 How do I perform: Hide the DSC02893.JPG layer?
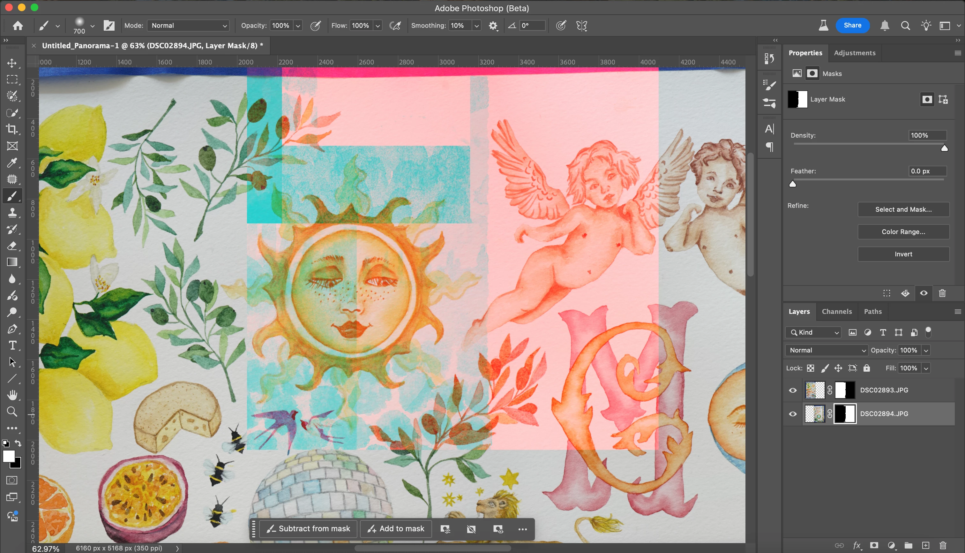793,390
